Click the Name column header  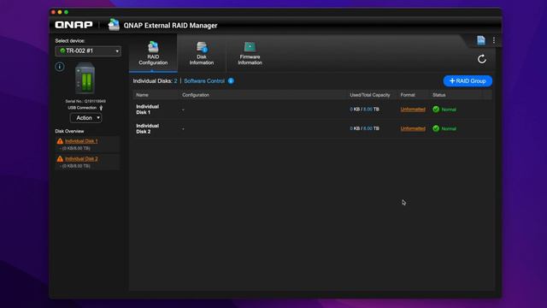(142, 95)
